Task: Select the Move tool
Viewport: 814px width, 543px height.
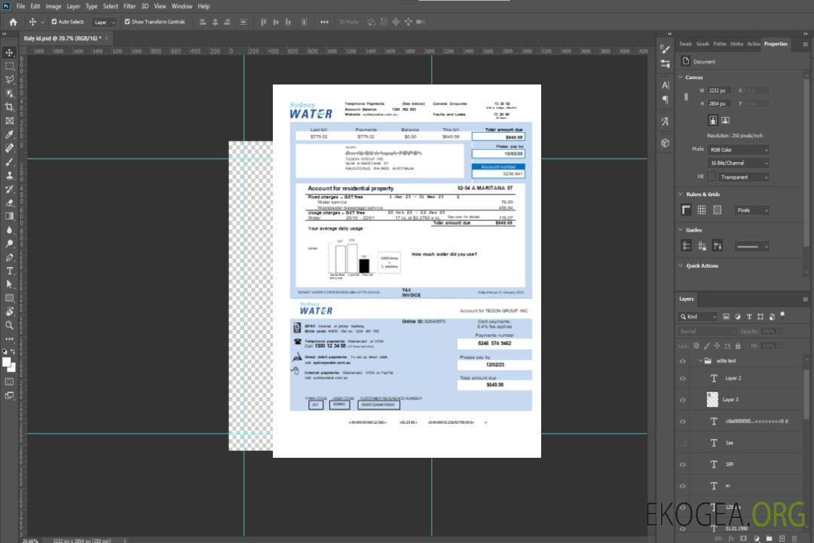Action: click(10, 52)
